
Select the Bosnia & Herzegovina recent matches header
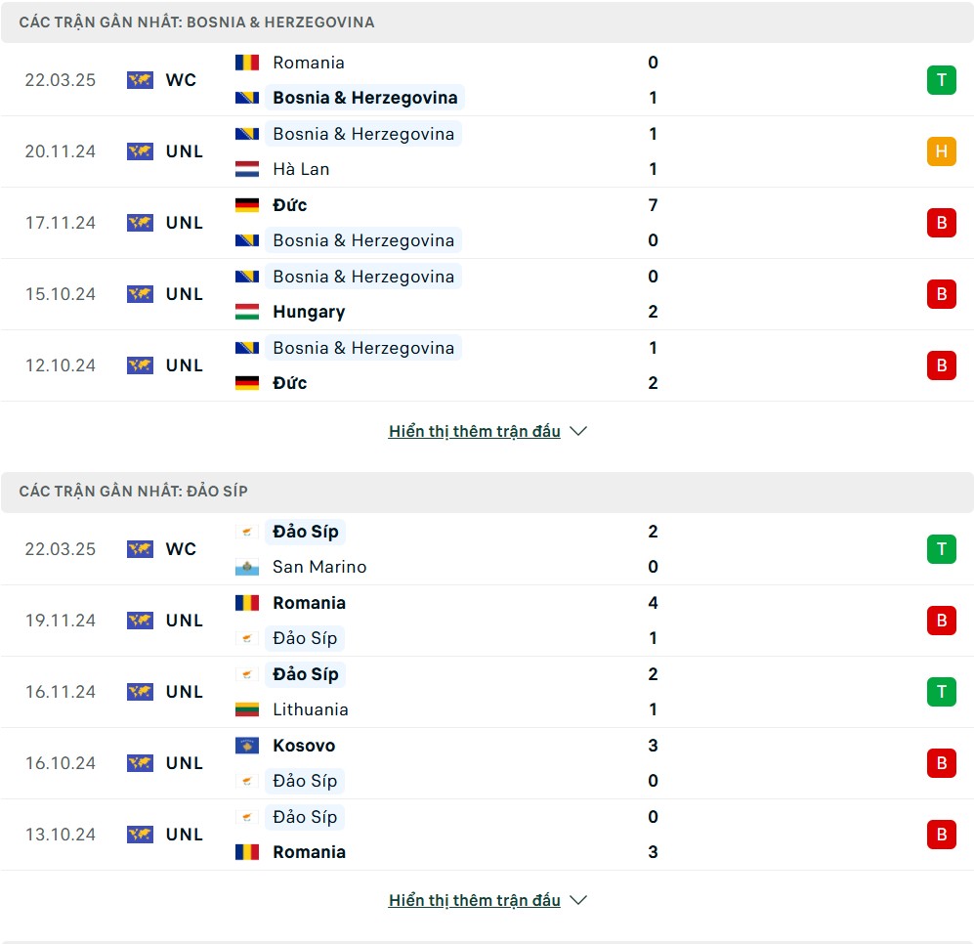(x=487, y=22)
